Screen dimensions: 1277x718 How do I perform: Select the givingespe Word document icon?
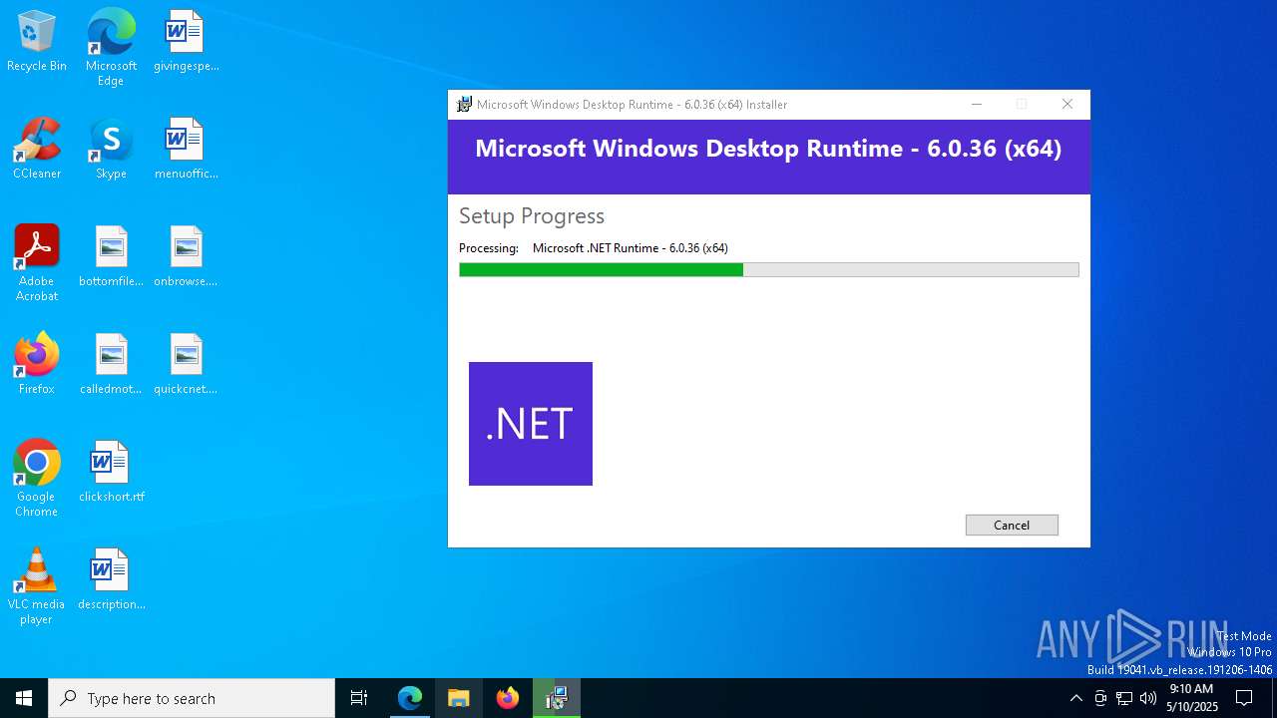[186, 42]
